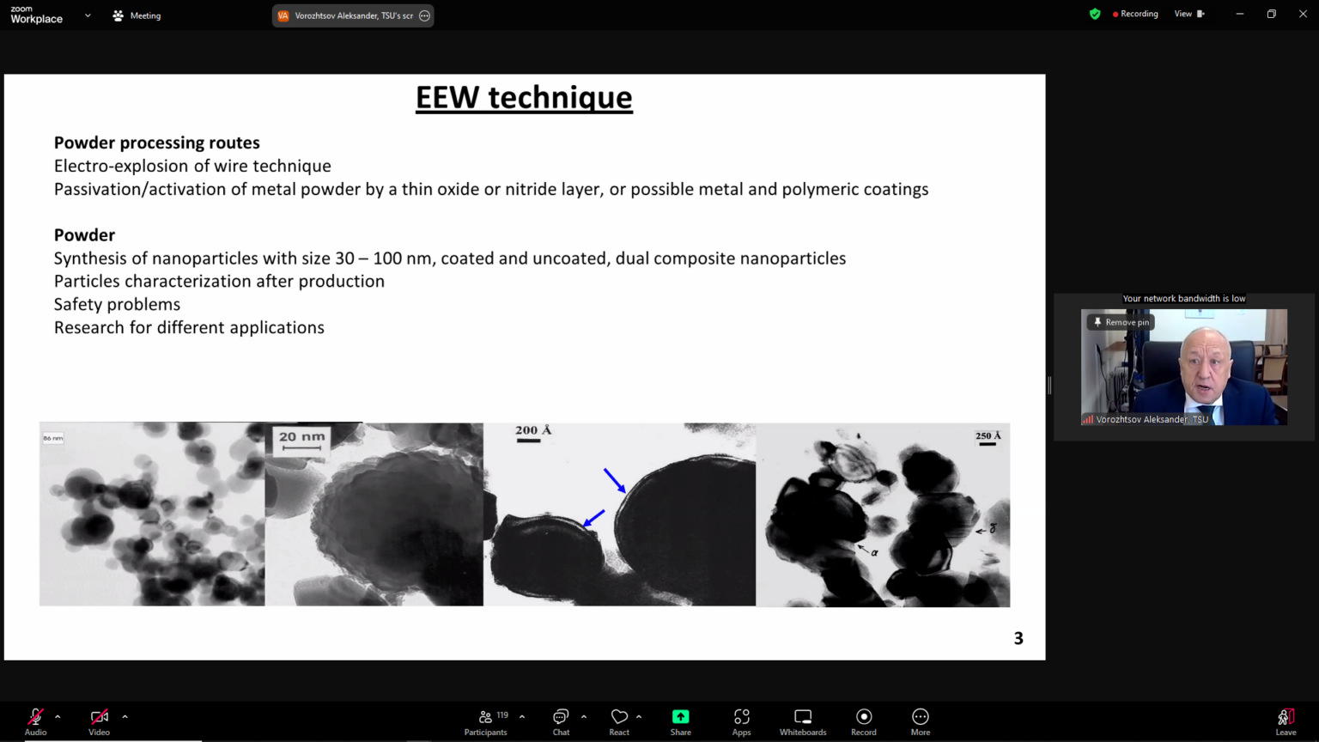
Task: Click the panel divider handle beside the slide
Action: 1049,386
